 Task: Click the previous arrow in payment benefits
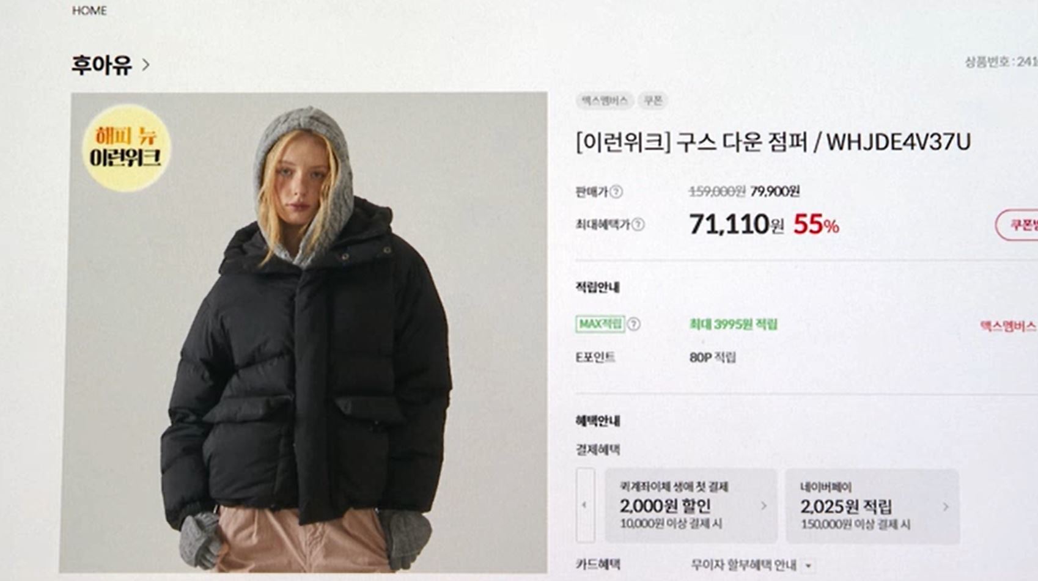pos(585,505)
